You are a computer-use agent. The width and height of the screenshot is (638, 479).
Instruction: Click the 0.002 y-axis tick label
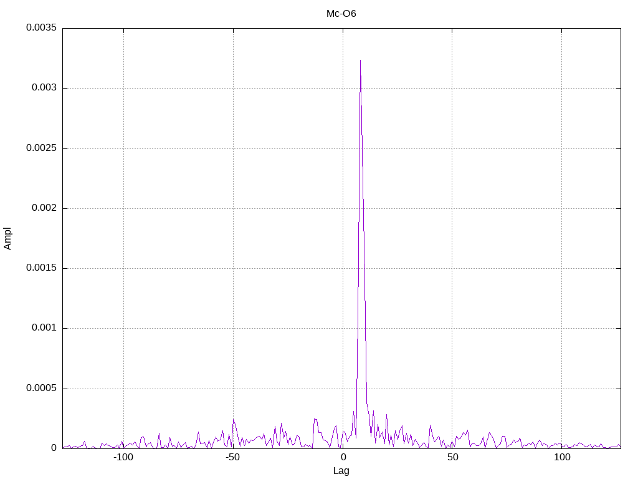click(44, 208)
